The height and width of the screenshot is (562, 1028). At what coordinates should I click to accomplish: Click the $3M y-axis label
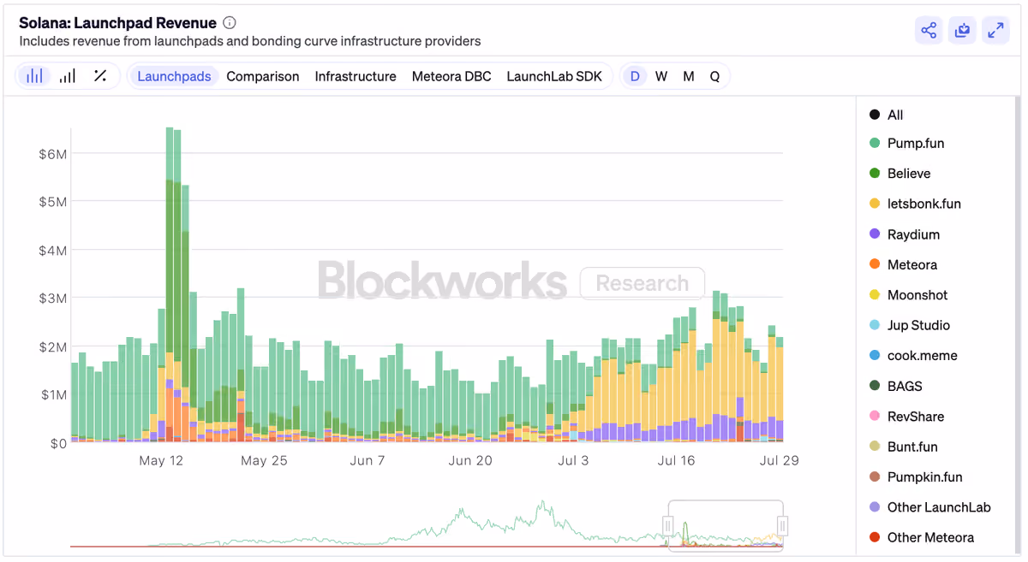pos(53,298)
